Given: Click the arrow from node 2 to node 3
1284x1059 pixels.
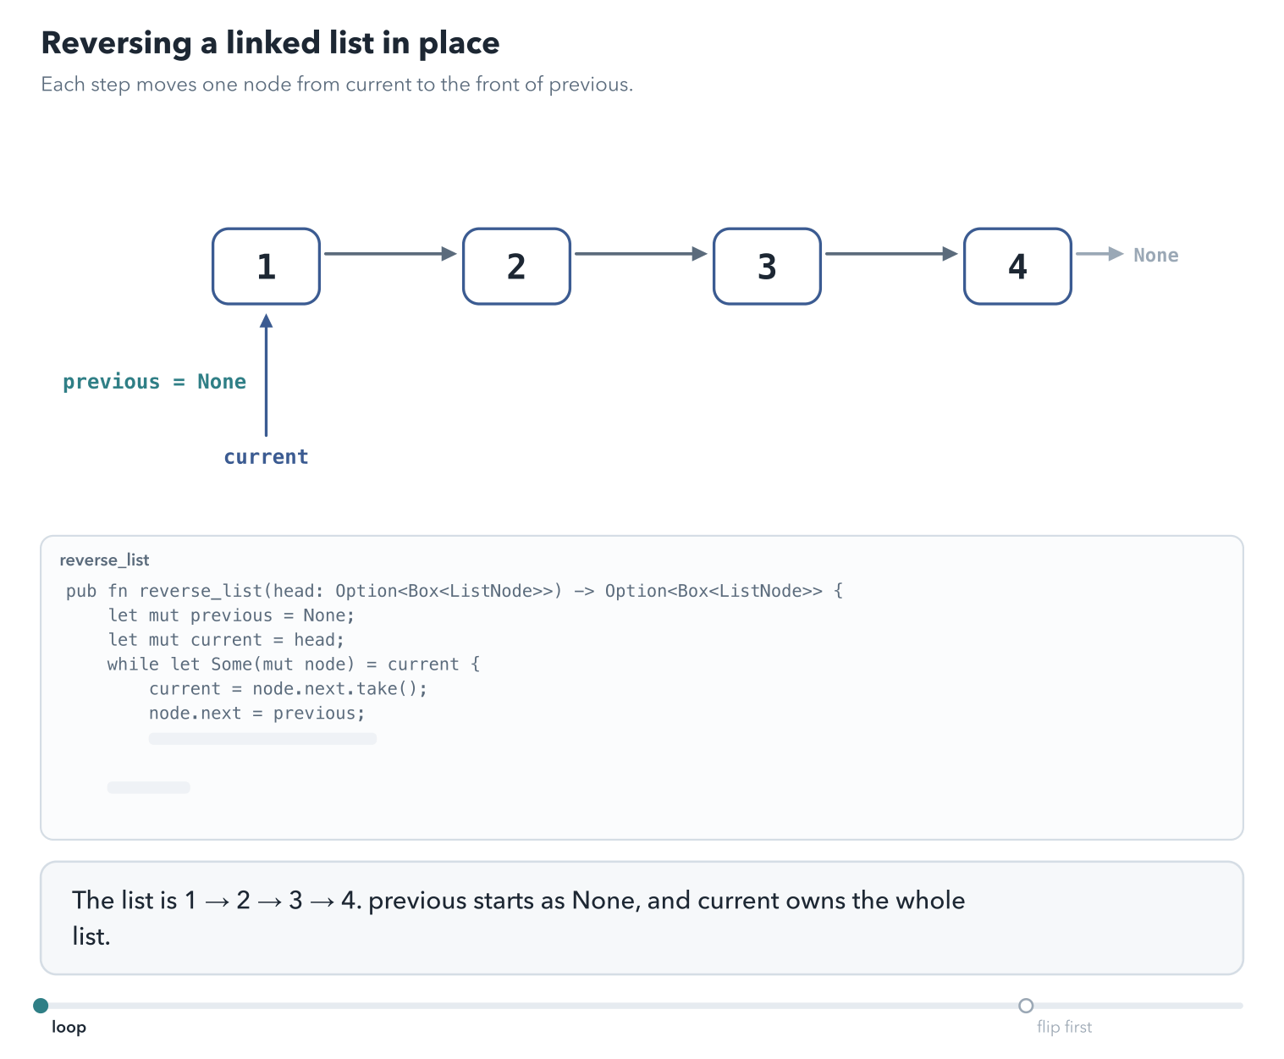Looking at the screenshot, I should [642, 253].
